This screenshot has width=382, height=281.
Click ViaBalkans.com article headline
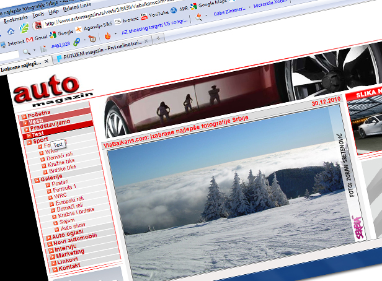(176, 131)
